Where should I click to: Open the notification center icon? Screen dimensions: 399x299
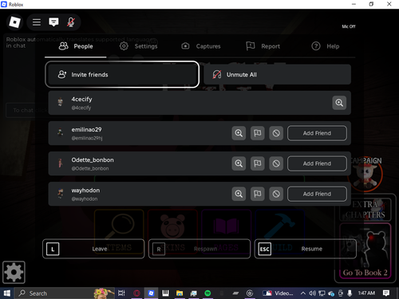click(386, 293)
